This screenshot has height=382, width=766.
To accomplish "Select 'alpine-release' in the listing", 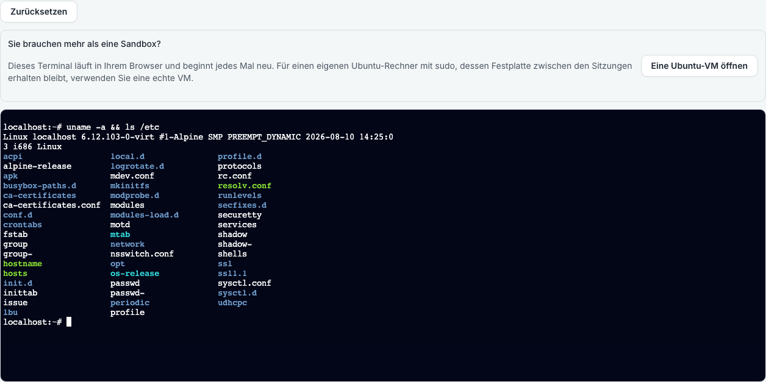I will (37, 166).
